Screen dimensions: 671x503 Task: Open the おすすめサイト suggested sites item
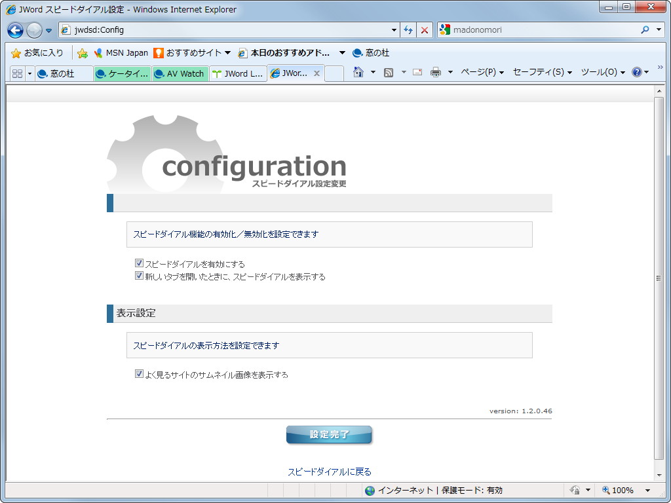point(188,53)
